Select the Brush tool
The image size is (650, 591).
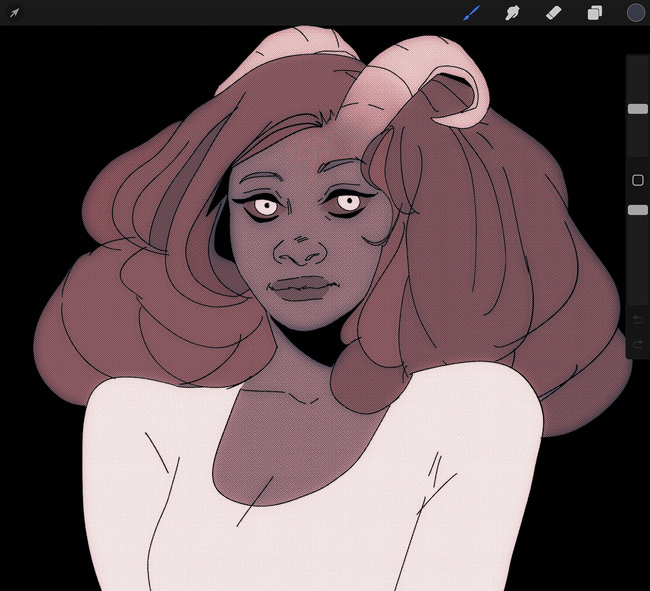471,13
